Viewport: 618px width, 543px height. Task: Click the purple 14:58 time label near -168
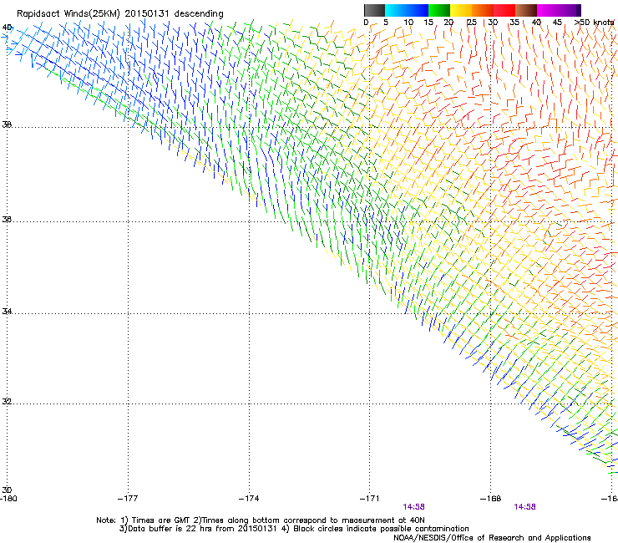pos(524,507)
